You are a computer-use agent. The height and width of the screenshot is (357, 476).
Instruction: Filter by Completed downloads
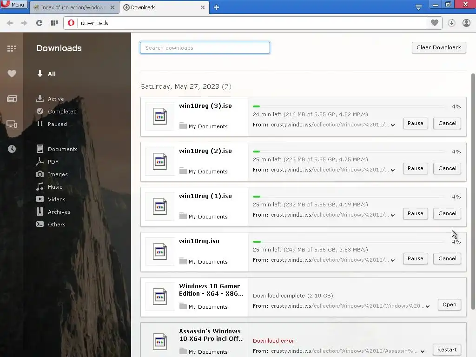(x=56, y=112)
